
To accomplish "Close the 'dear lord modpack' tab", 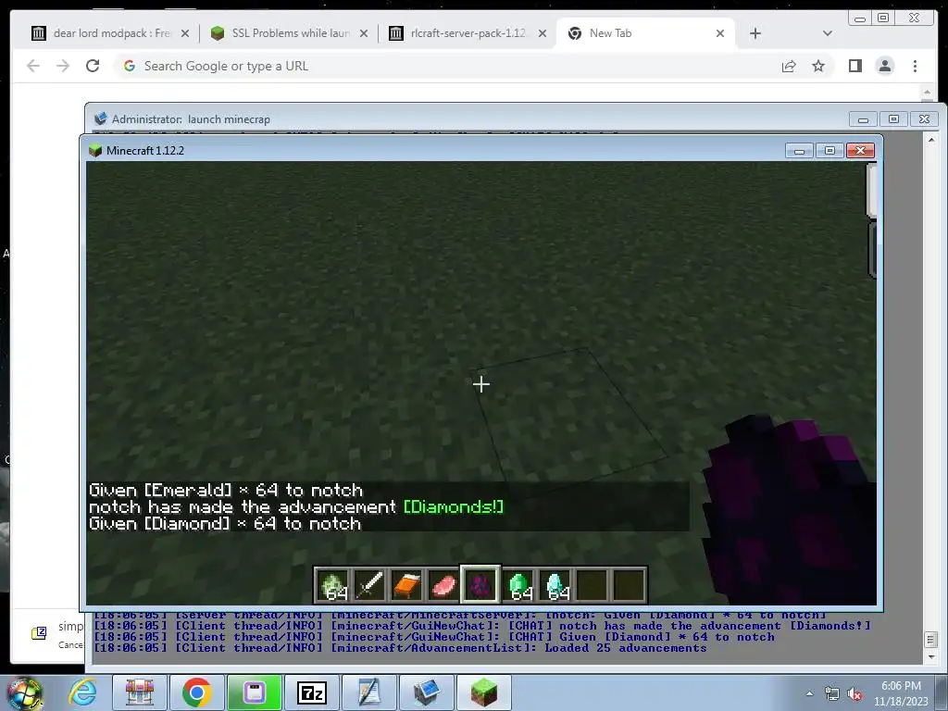I will click(185, 33).
